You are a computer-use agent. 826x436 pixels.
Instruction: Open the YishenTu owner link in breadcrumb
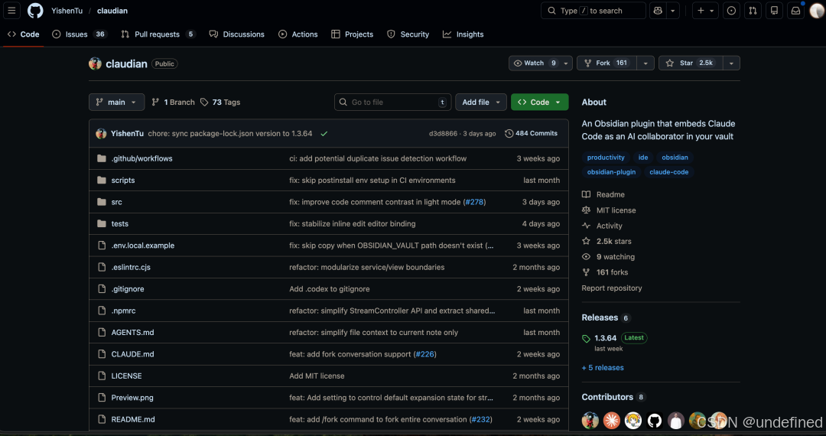[67, 11]
